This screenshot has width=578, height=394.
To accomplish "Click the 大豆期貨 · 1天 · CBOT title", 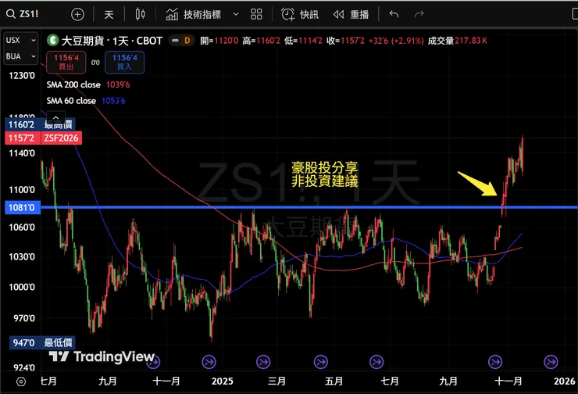I will [112, 41].
